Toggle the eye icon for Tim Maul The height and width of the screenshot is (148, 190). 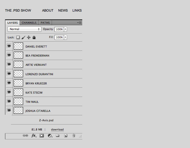[x=9, y=101]
